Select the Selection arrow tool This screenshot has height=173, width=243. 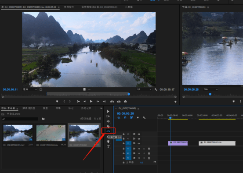click(108, 111)
